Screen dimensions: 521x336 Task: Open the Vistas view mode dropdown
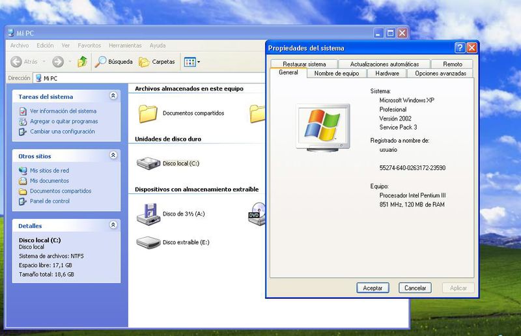[191, 62]
